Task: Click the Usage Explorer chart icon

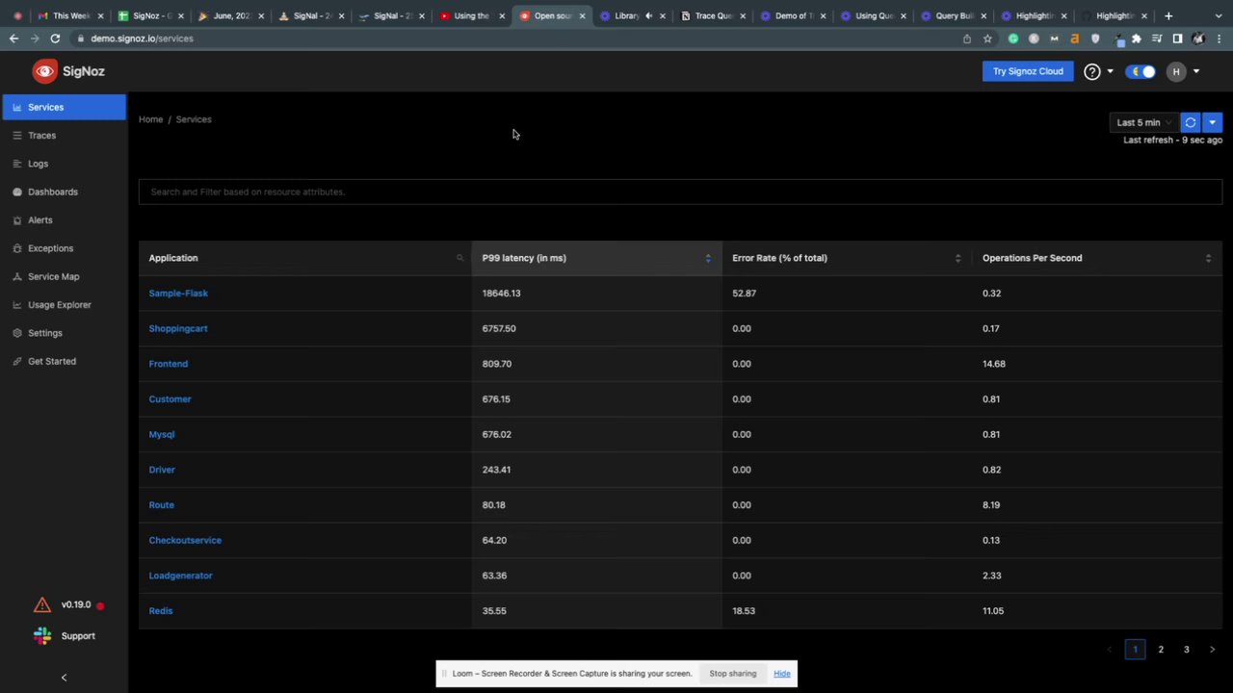Action: click(17, 305)
